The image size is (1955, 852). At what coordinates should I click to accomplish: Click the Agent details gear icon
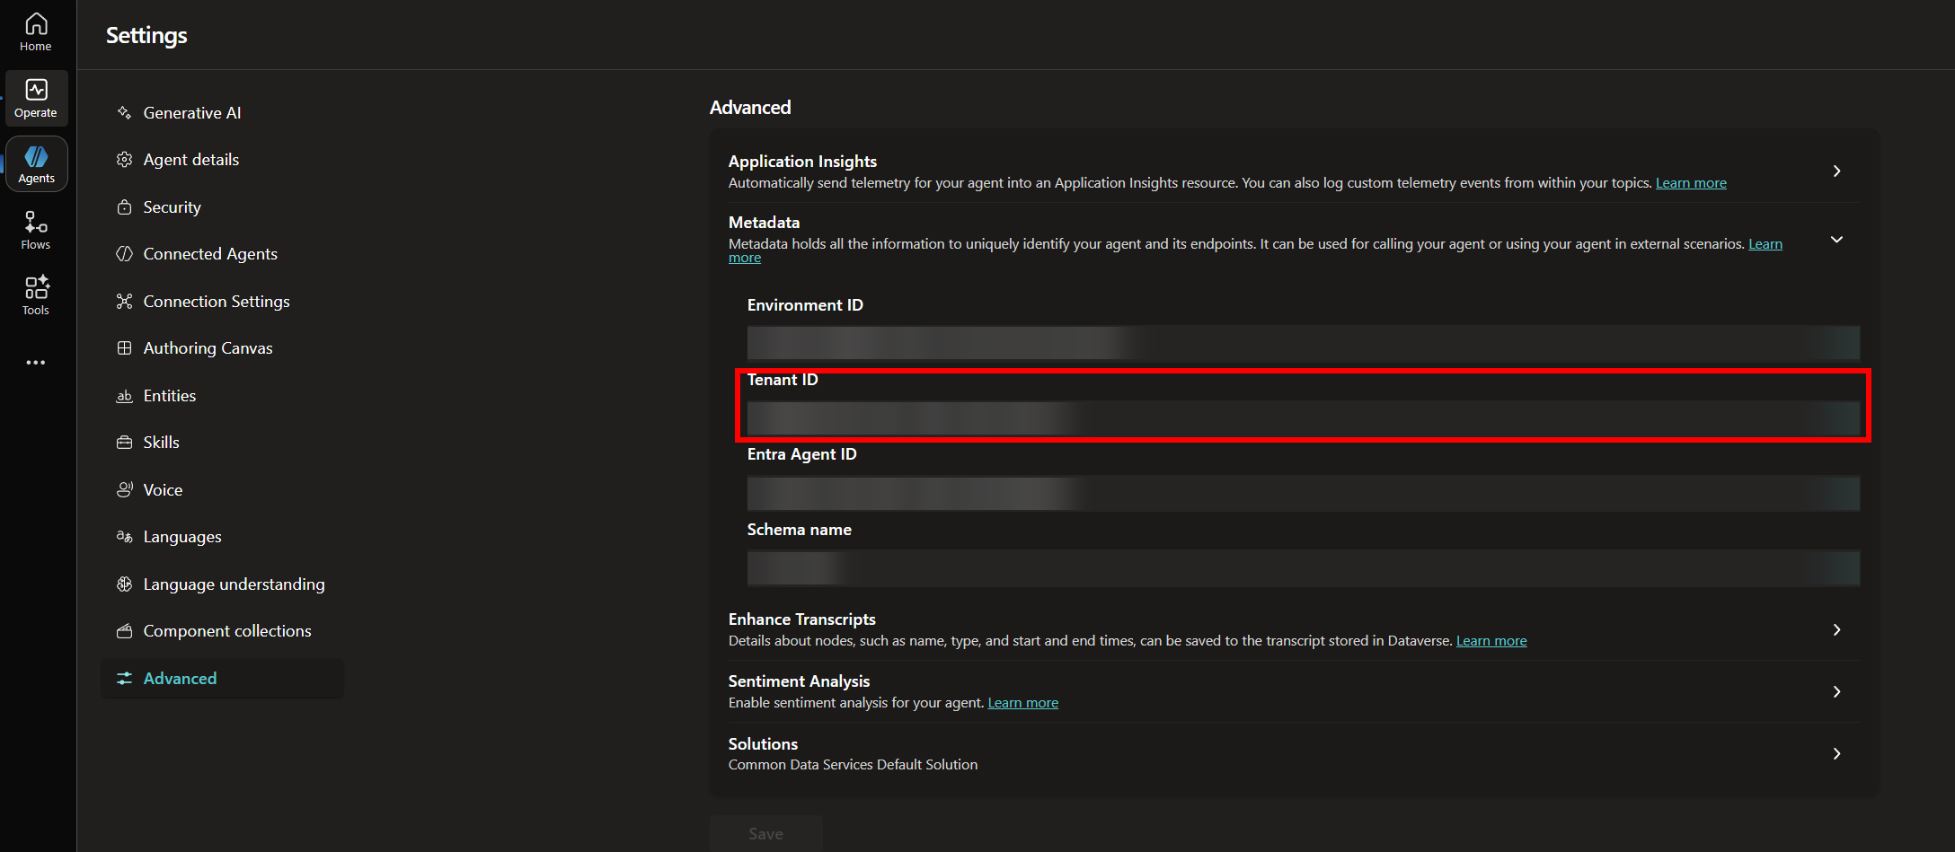(124, 160)
